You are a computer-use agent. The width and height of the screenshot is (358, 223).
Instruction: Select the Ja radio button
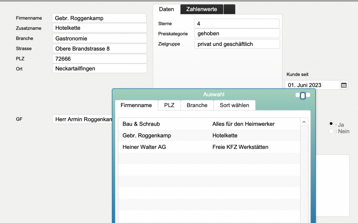point(331,124)
